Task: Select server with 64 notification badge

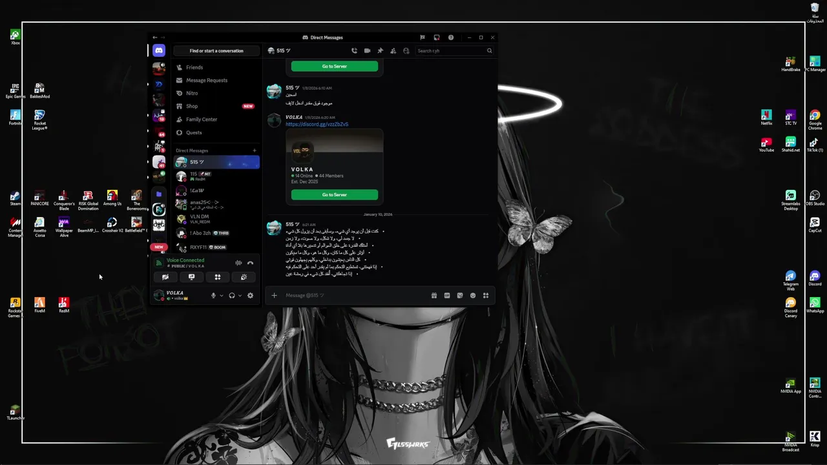Action: pos(159,130)
